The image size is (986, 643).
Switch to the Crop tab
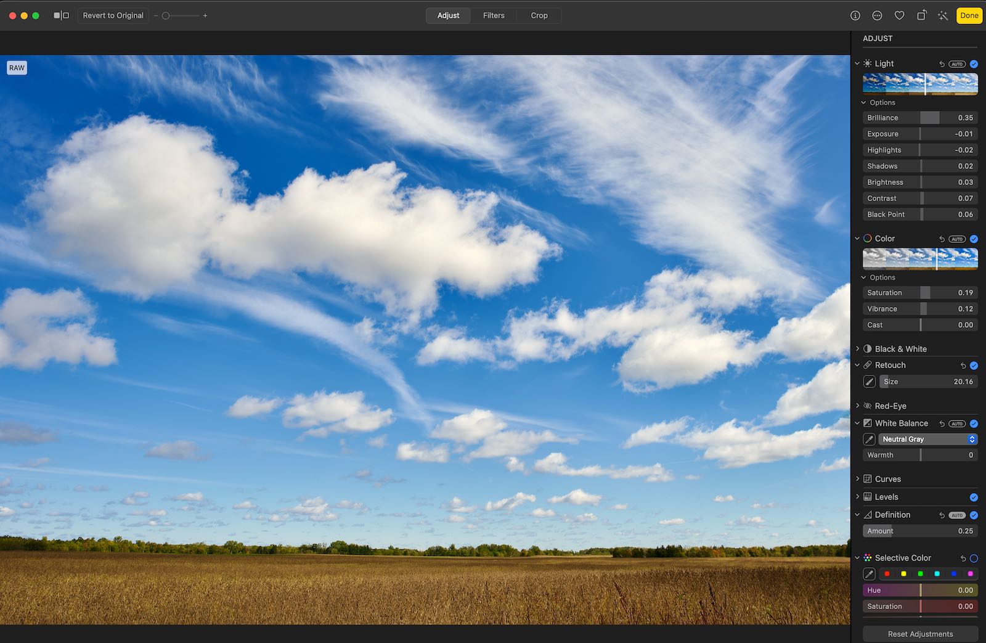pos(539,15)
